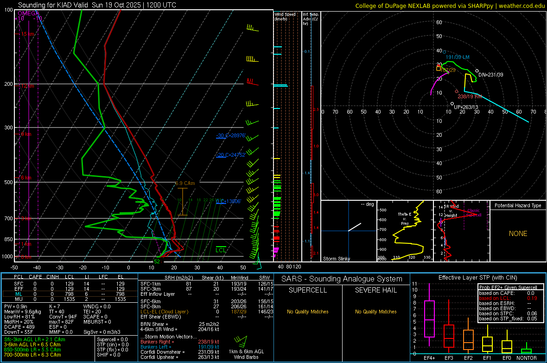
Task: Select the 'MU' parcel row
Action: [70, 299]
